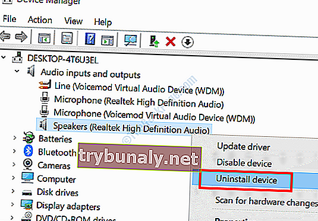Click the Scan for hardware changes monitor icon
The width and height of the screenshot is (318, 221).
130,40
